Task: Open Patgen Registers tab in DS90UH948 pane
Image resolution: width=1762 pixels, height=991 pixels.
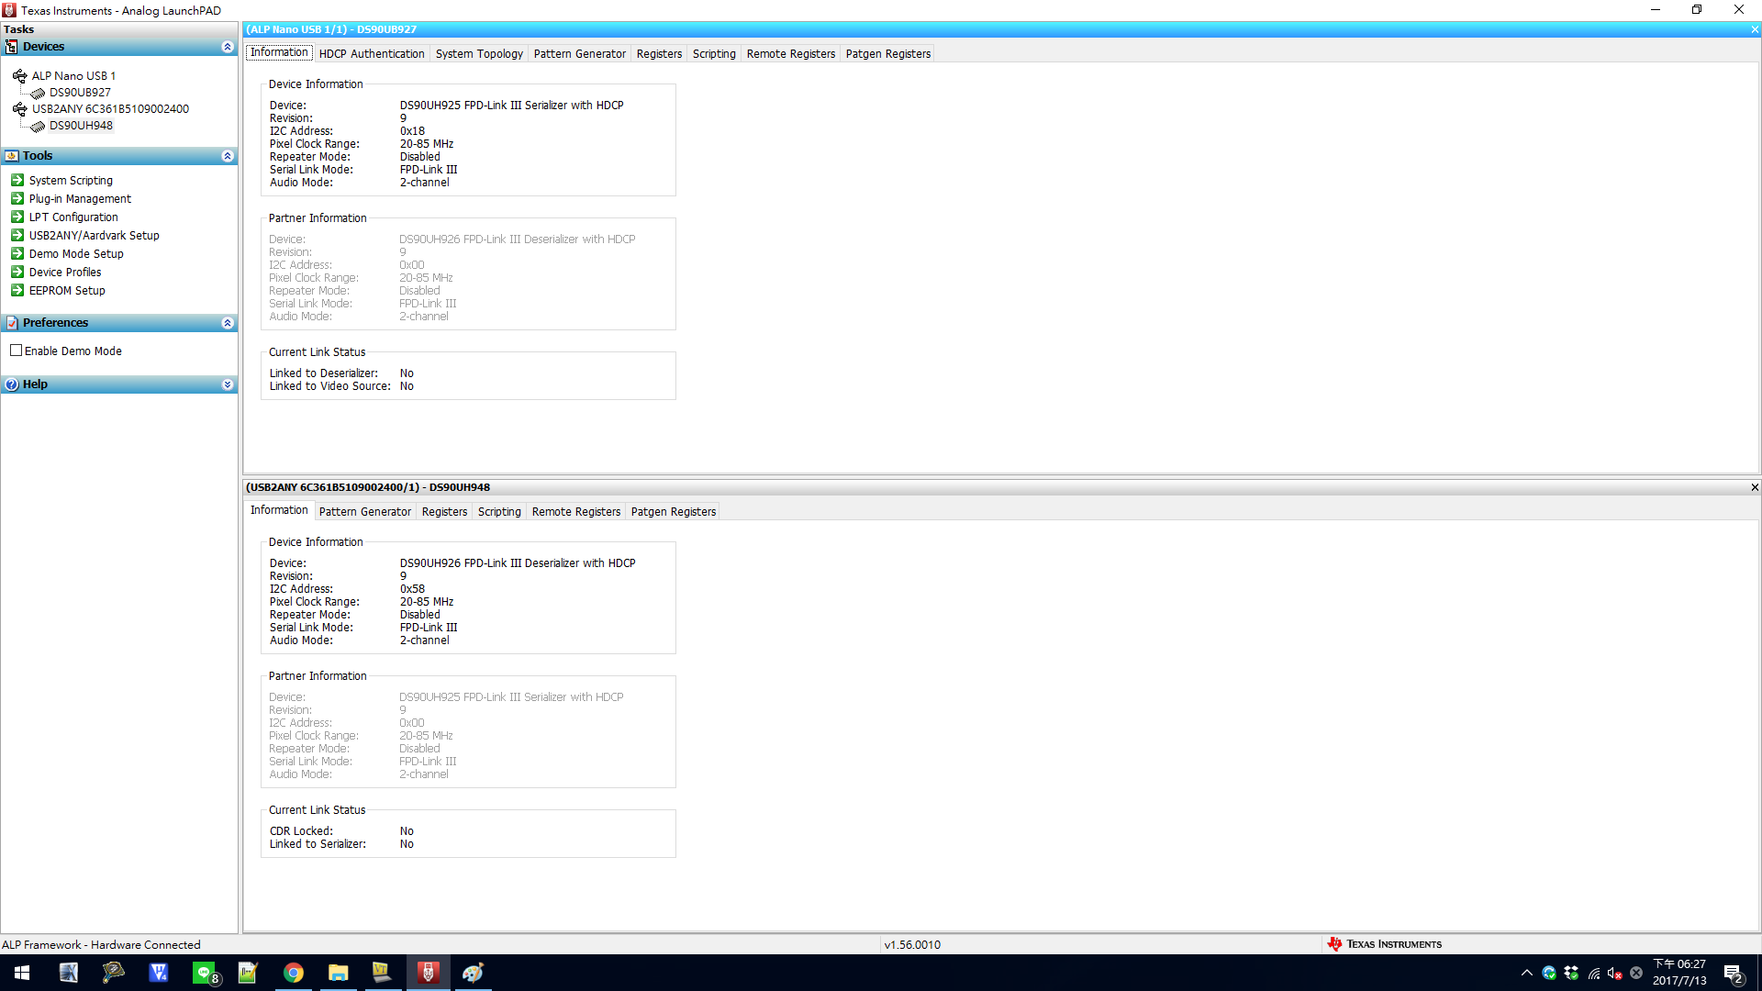Action: pyautogui.click(x=674, y=511)
